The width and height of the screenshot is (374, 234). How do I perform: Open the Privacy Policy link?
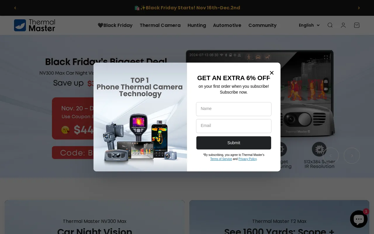click(247, 159)
